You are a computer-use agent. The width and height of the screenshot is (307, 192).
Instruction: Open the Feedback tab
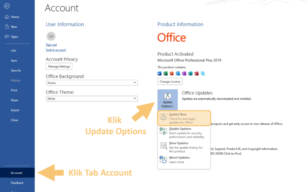pyautogui.click(x=17, y=183)
